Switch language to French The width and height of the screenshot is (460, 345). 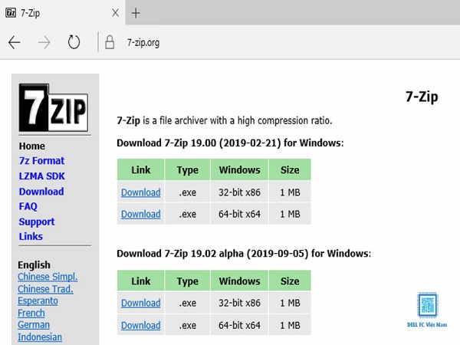point(31,313)
